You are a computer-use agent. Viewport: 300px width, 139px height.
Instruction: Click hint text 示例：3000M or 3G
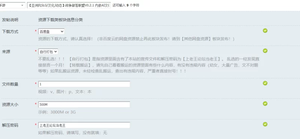point(57,112)
